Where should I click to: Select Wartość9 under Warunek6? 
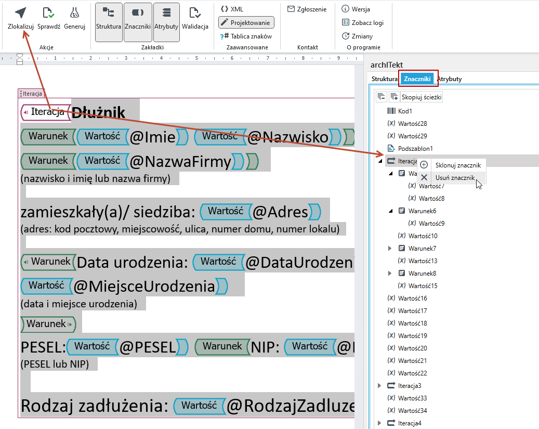click(426, 224)
